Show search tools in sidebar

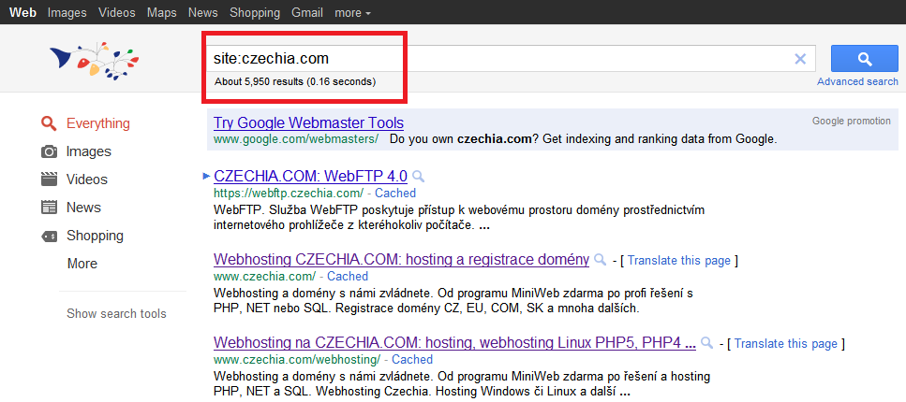coord(116,314)
